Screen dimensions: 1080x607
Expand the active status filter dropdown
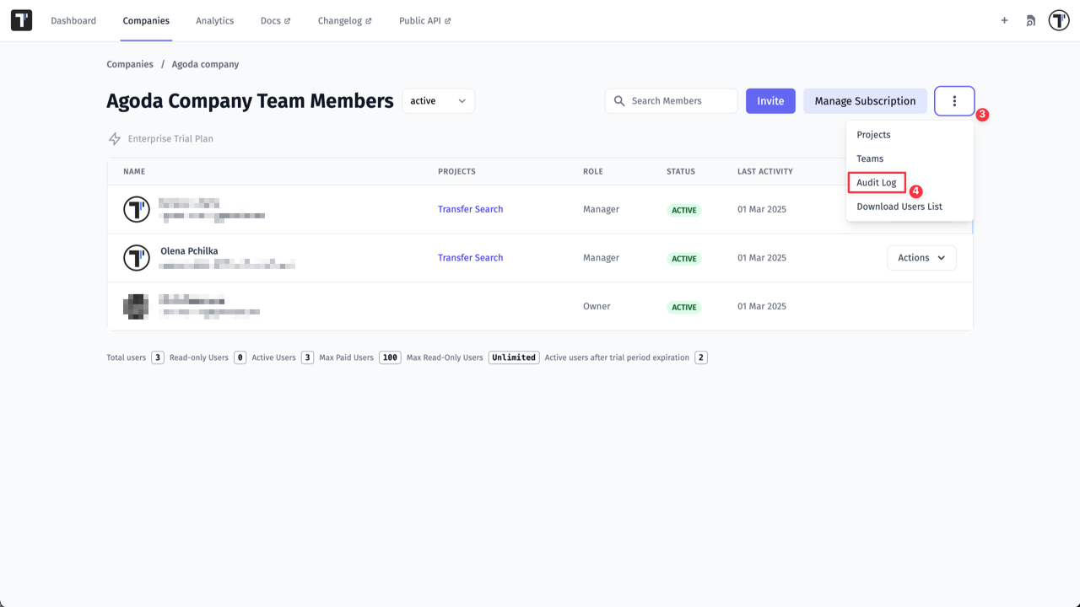point(438,100)
